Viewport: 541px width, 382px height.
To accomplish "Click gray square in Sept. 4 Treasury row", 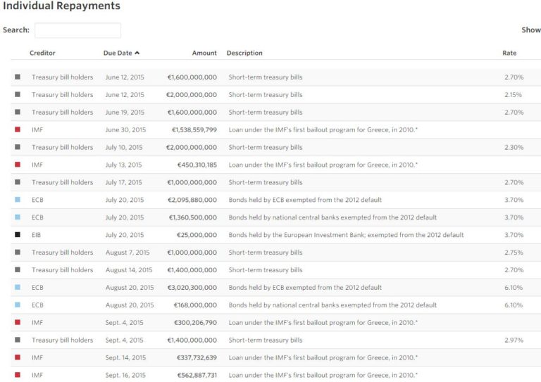I will pos(18,340).
